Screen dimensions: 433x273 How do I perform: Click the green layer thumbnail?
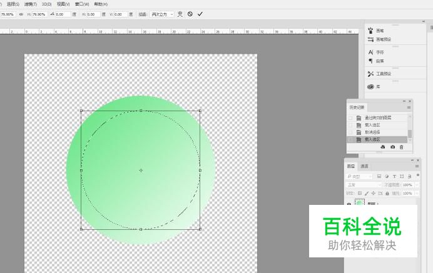click(x=360, y=202)
